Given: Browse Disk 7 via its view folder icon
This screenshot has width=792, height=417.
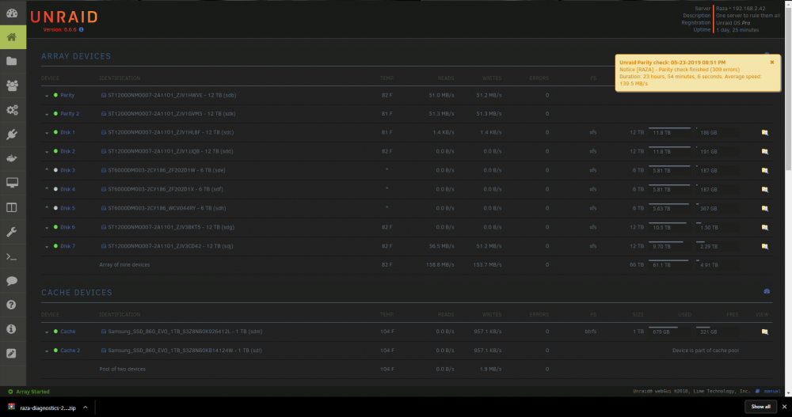Looking at the screenshot, I should (765, 246).
